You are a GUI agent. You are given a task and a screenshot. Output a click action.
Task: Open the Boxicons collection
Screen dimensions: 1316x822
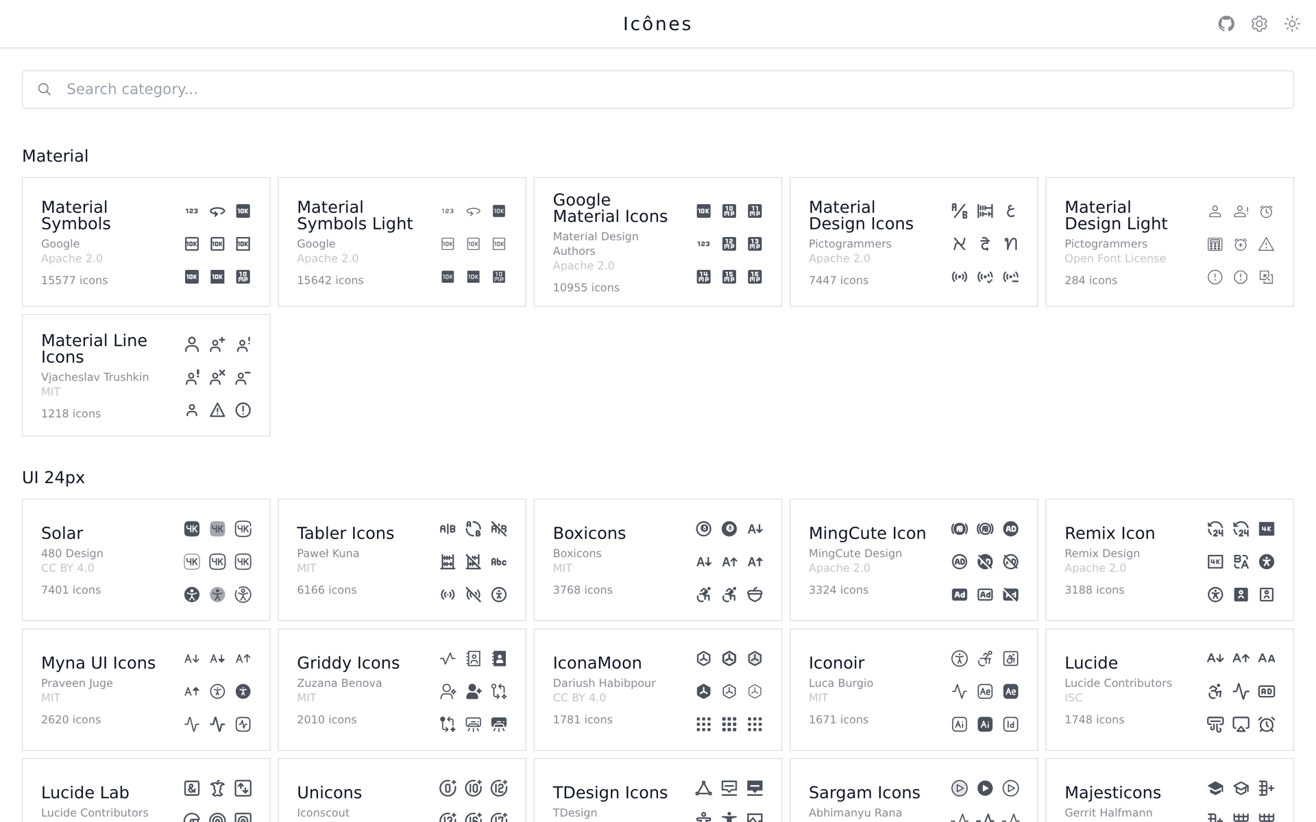[658, 560]
